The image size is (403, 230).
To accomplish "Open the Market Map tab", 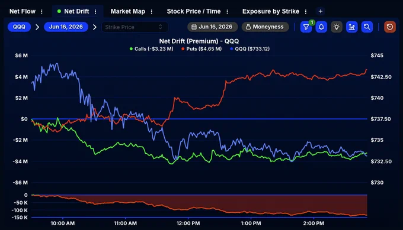I will (x=128, y=11).
